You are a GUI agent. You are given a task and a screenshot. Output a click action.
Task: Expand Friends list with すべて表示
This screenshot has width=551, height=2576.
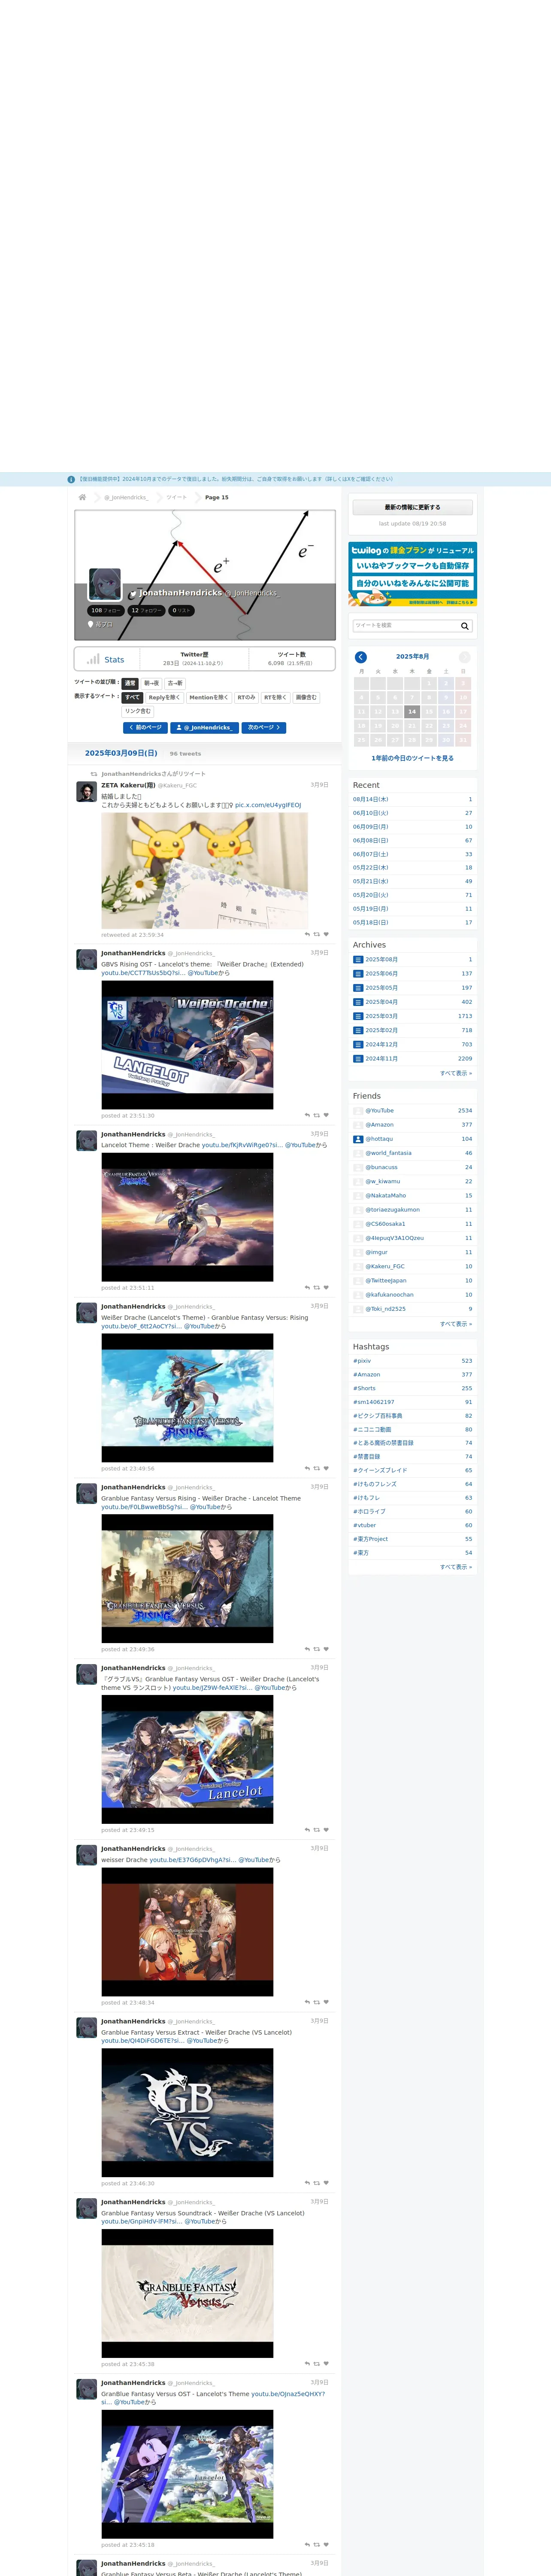coord(456,1323)
